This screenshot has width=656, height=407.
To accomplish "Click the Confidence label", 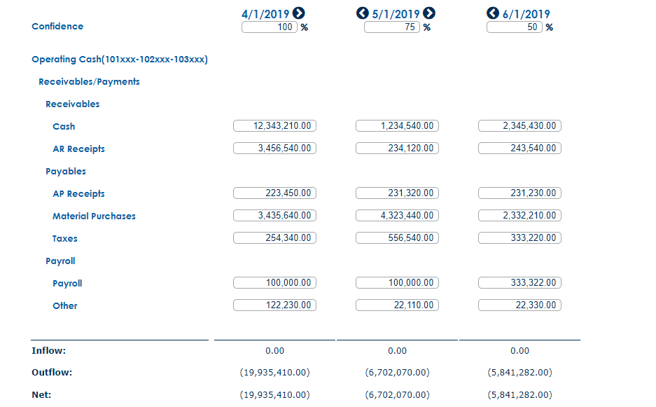I will (x=57, y=27).
